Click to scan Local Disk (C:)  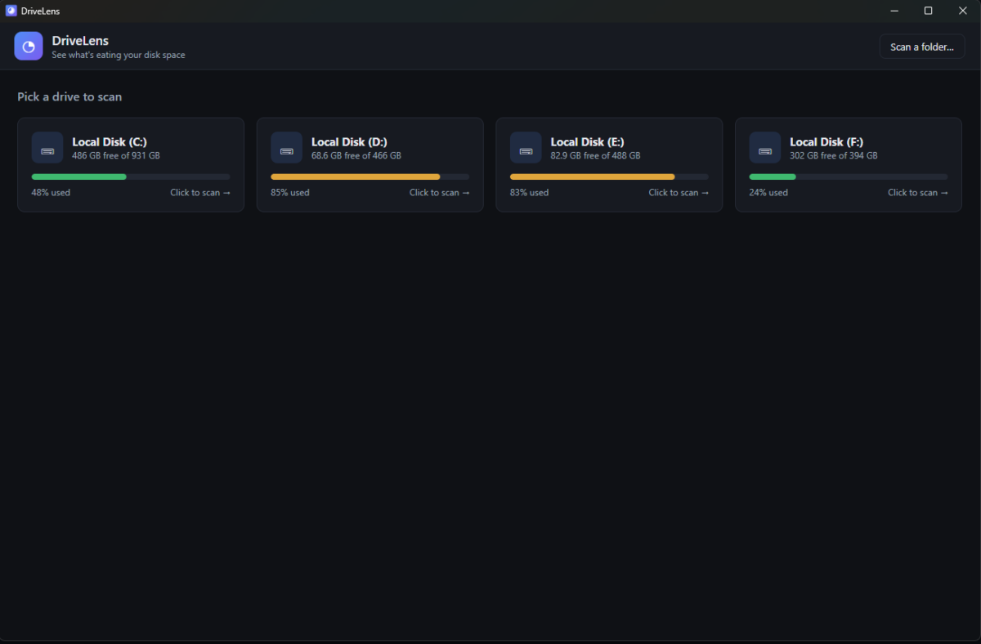click(x=200, y=193)
